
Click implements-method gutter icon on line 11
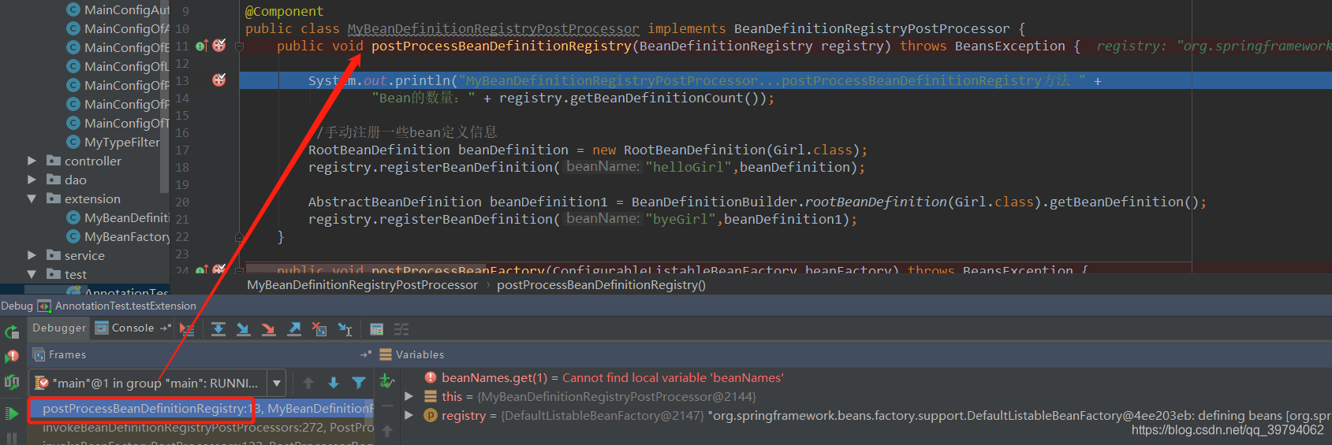pyautogui.click(x=201, y=46)
